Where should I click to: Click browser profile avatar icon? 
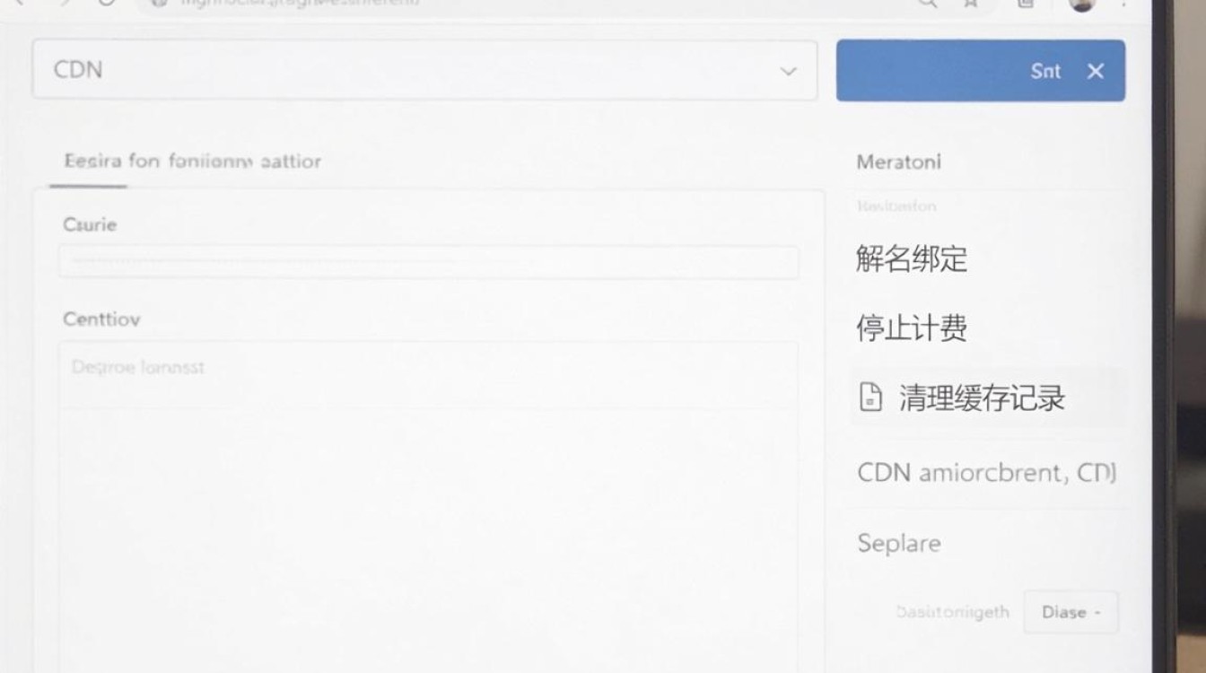[x=1082, y=4]
